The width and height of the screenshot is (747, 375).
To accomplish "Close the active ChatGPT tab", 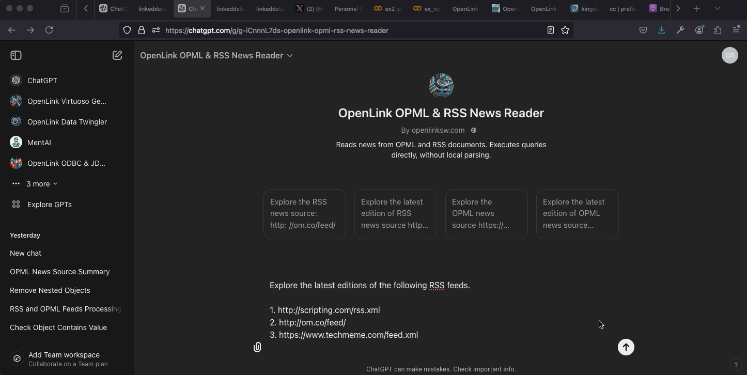I will pos(203,8).
